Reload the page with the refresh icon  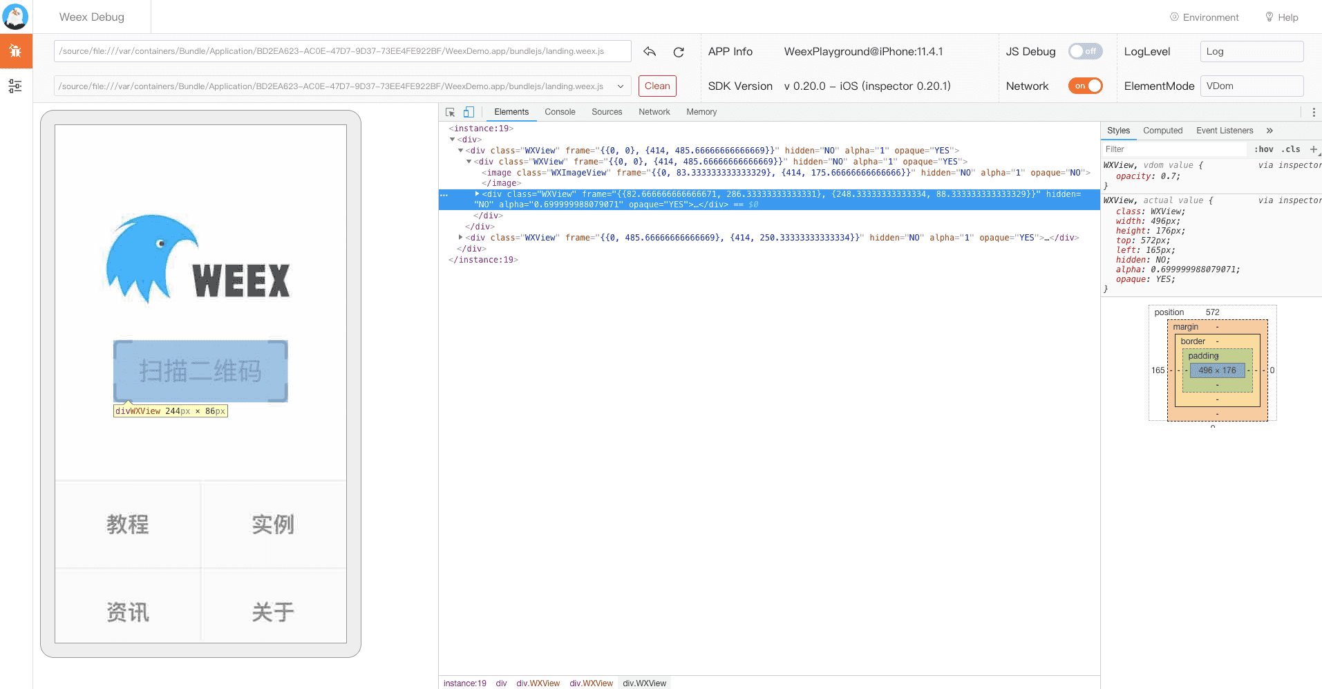click(679, 52)
